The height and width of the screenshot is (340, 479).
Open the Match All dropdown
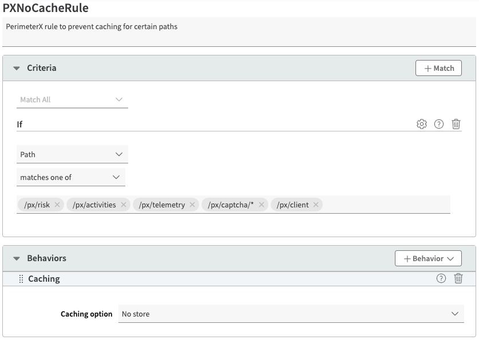pyautogui.click(x=72, y=99)
